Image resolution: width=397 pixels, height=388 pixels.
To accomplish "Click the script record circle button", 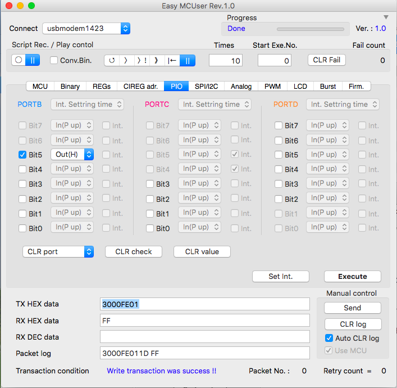I will pyautogui.click(x=19, y=60).
